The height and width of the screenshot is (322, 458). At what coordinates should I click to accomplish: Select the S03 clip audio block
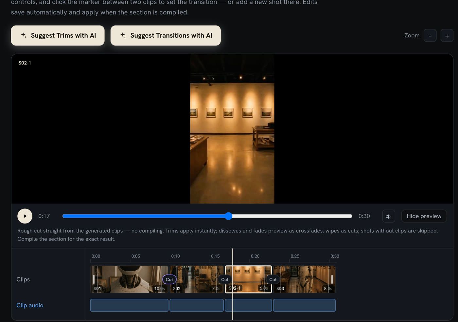[304, 305]
